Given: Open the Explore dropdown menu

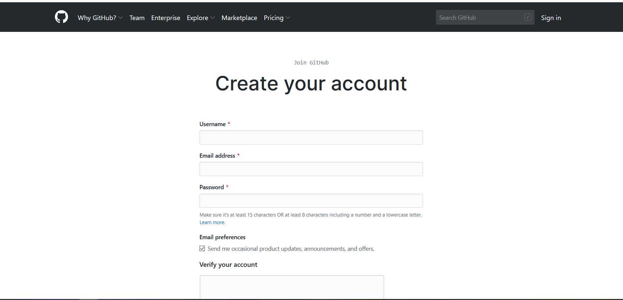Looking at the screenshot, I should point(201,18).
